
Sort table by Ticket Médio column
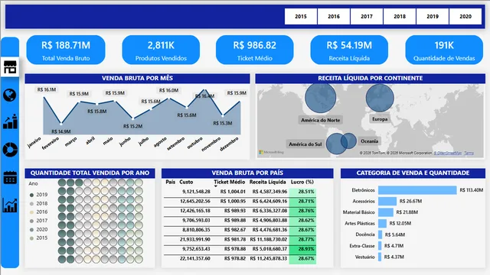(x=230, y=182)
